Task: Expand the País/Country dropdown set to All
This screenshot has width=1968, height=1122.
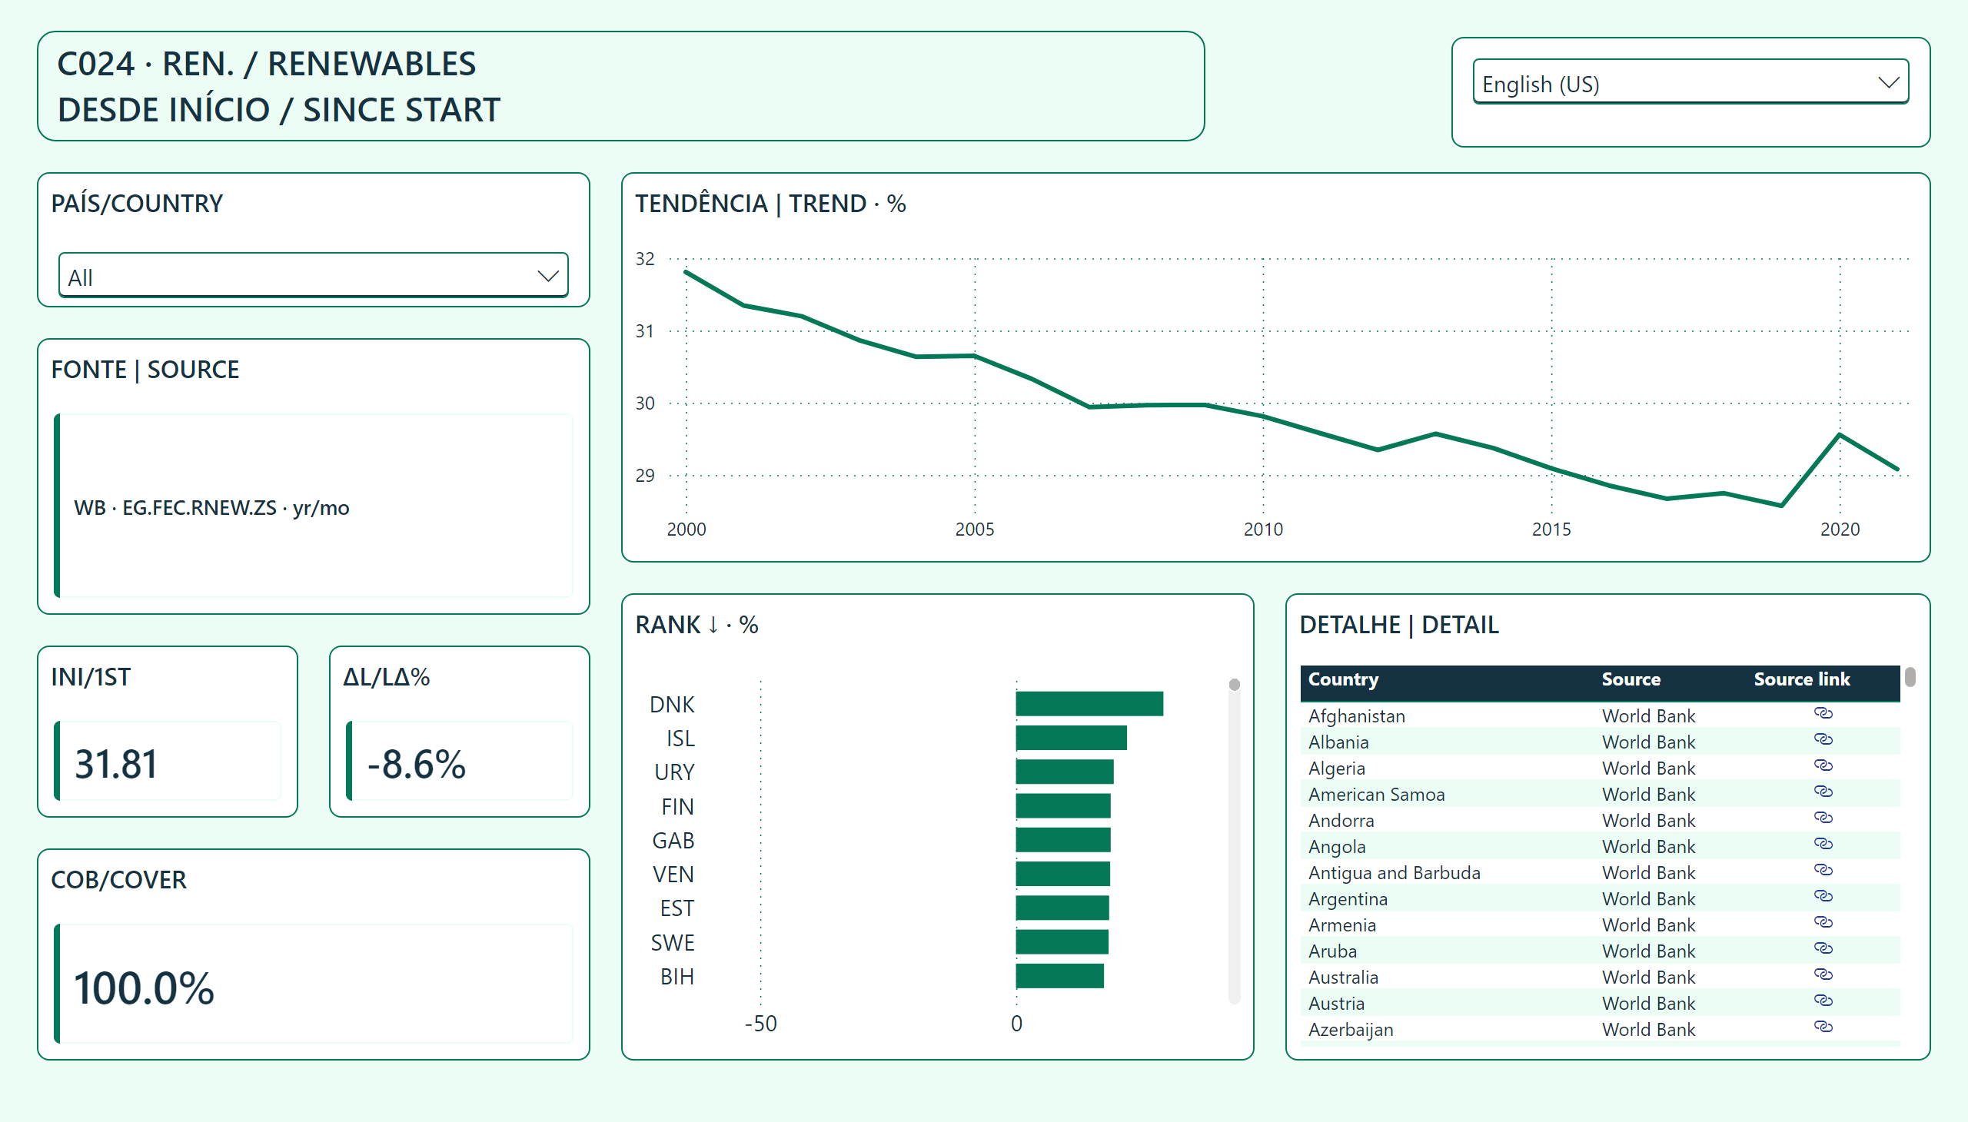Action: pyautogui.click(x=313, y=275)
